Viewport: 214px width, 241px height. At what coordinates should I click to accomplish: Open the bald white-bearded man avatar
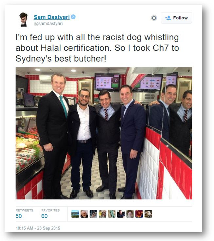click(x=84, y=214)
